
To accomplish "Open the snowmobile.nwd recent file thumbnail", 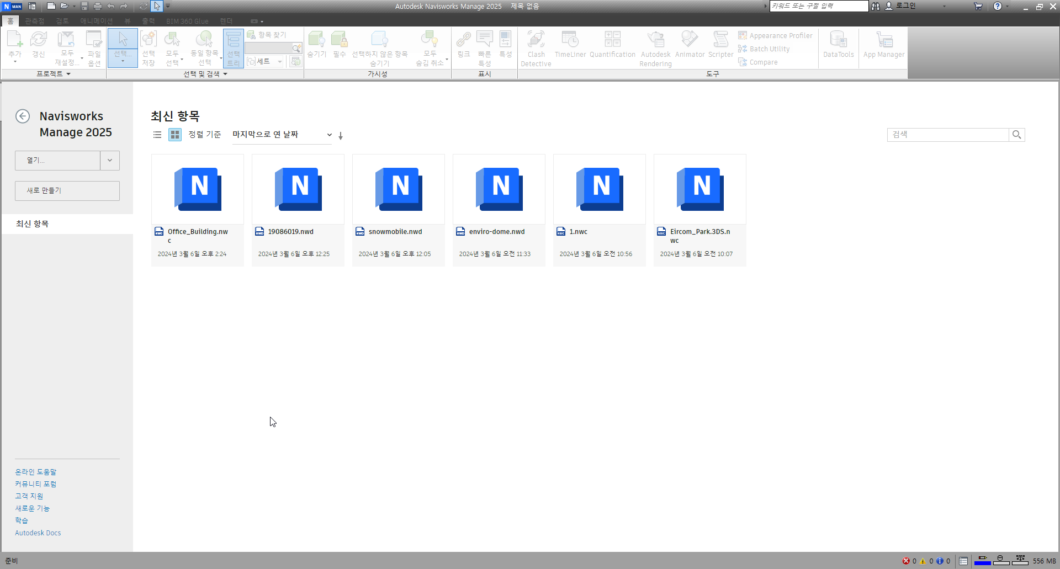I will [x=399, y=189].
